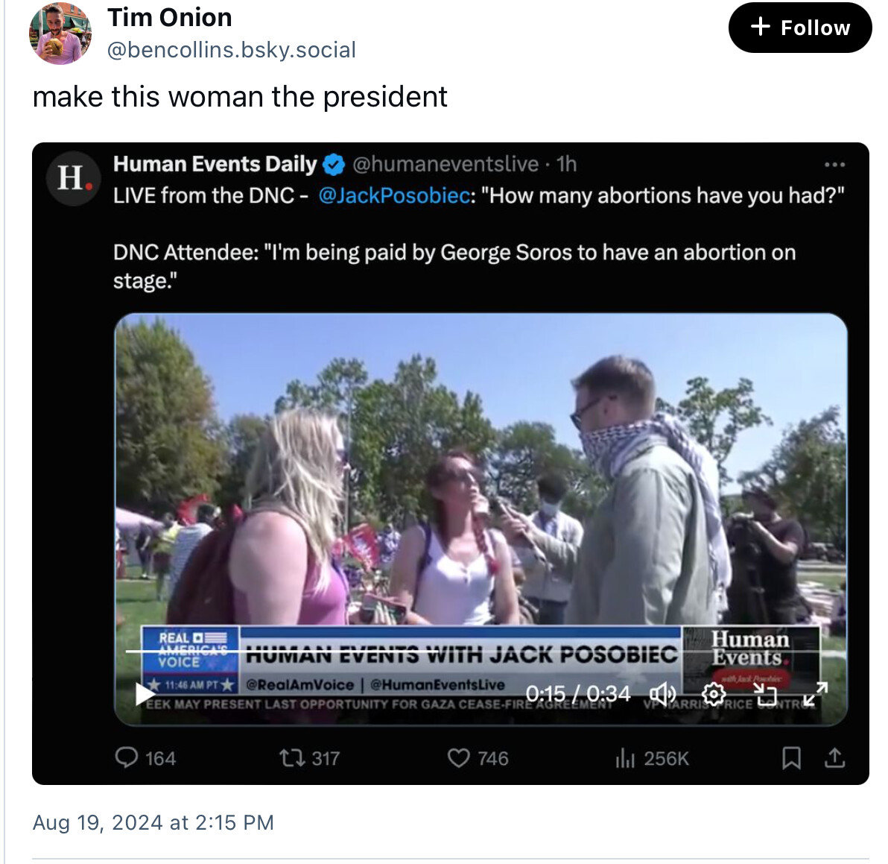The image size is (888, 864).
Task: Expand video to fullscreen
Action: pos(816,694)
